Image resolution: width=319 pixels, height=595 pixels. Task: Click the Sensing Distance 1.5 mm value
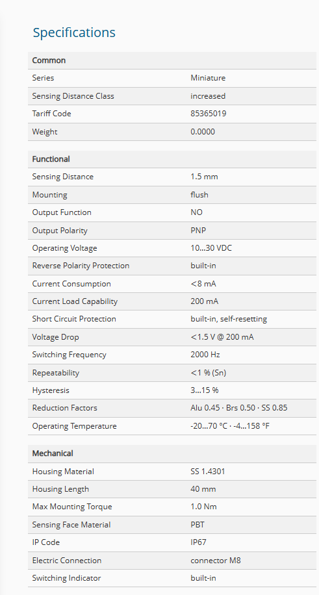pos(204,177)
